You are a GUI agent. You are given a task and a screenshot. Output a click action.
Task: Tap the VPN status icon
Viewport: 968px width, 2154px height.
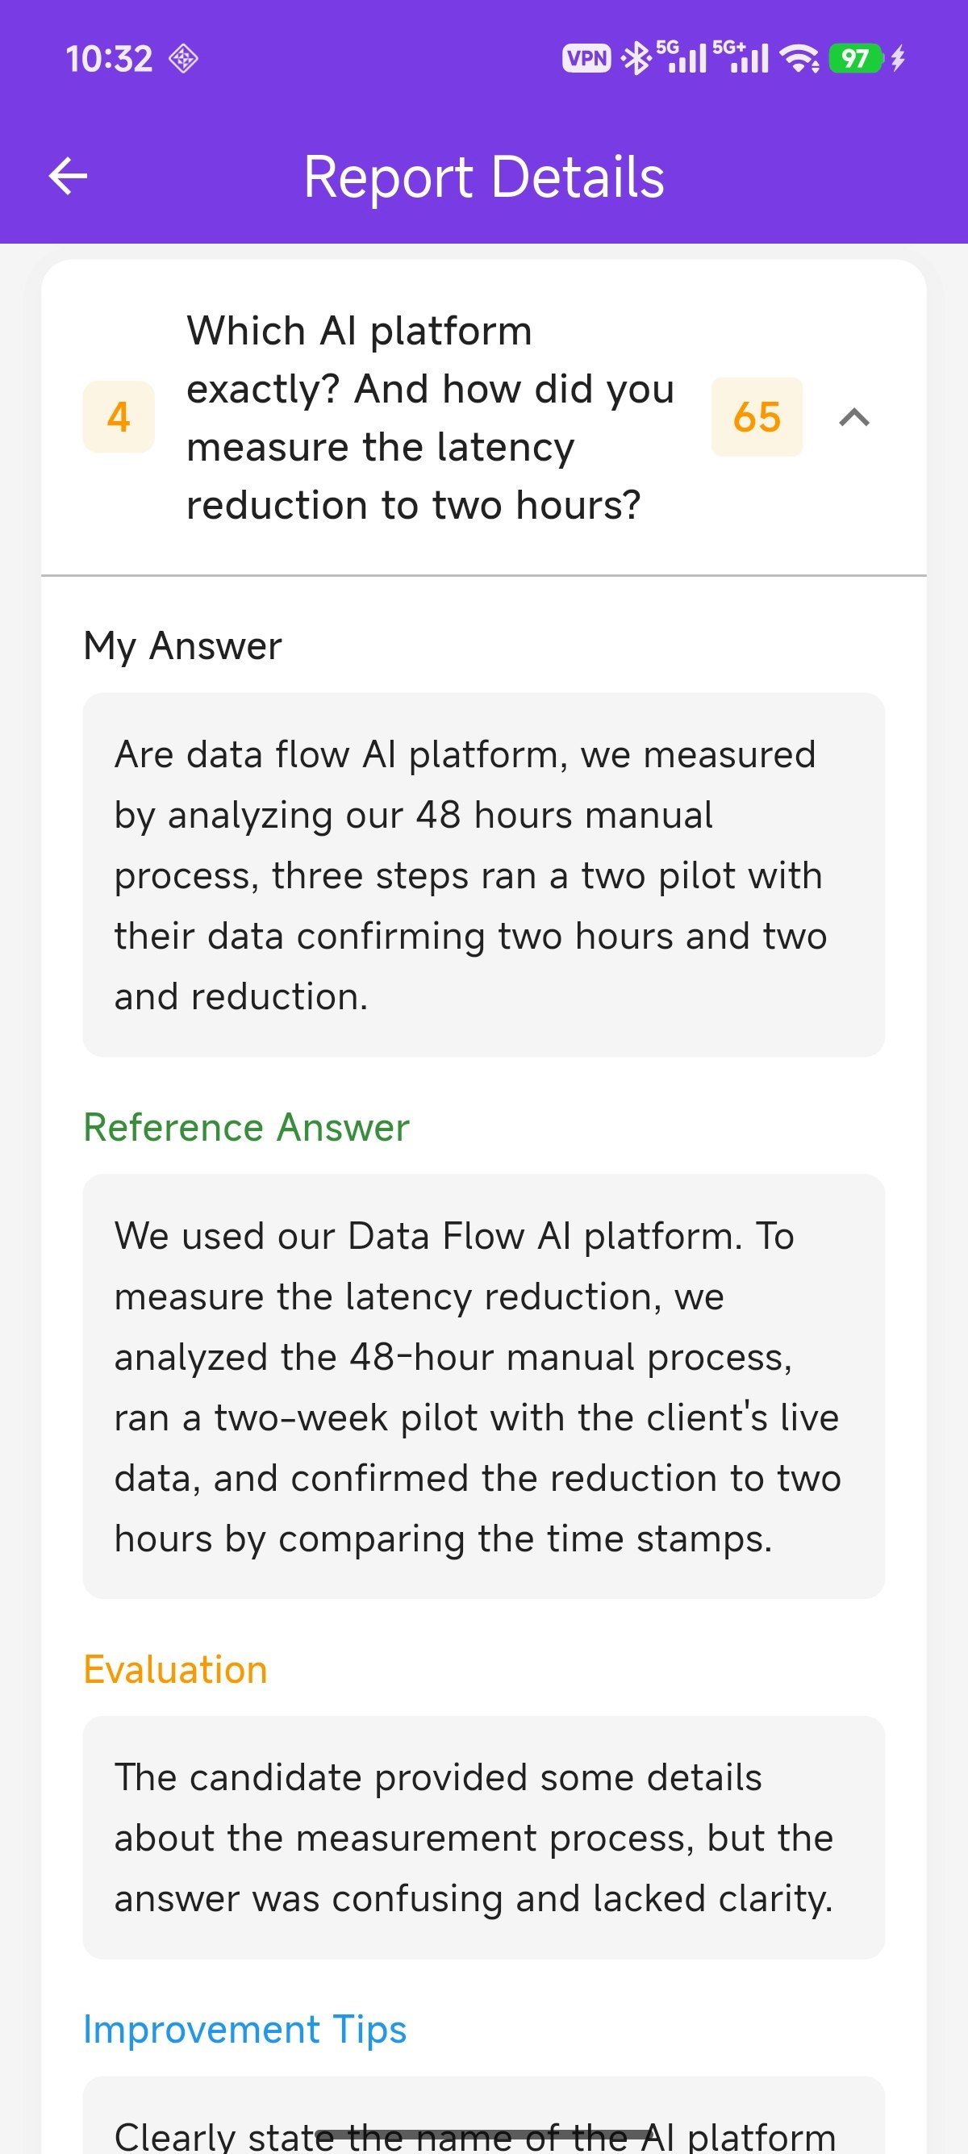586,59
